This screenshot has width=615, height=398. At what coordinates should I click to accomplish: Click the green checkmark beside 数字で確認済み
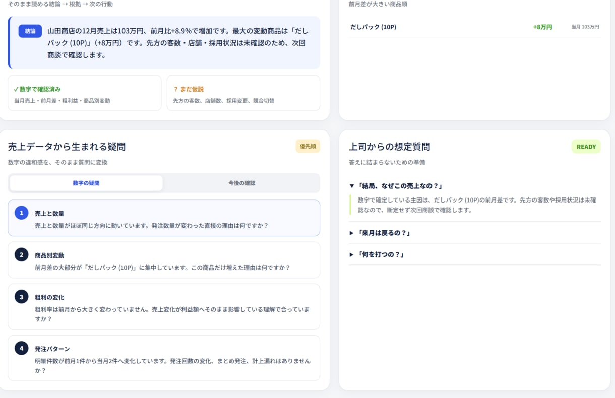pyautogui.click(x=16, y=89)
